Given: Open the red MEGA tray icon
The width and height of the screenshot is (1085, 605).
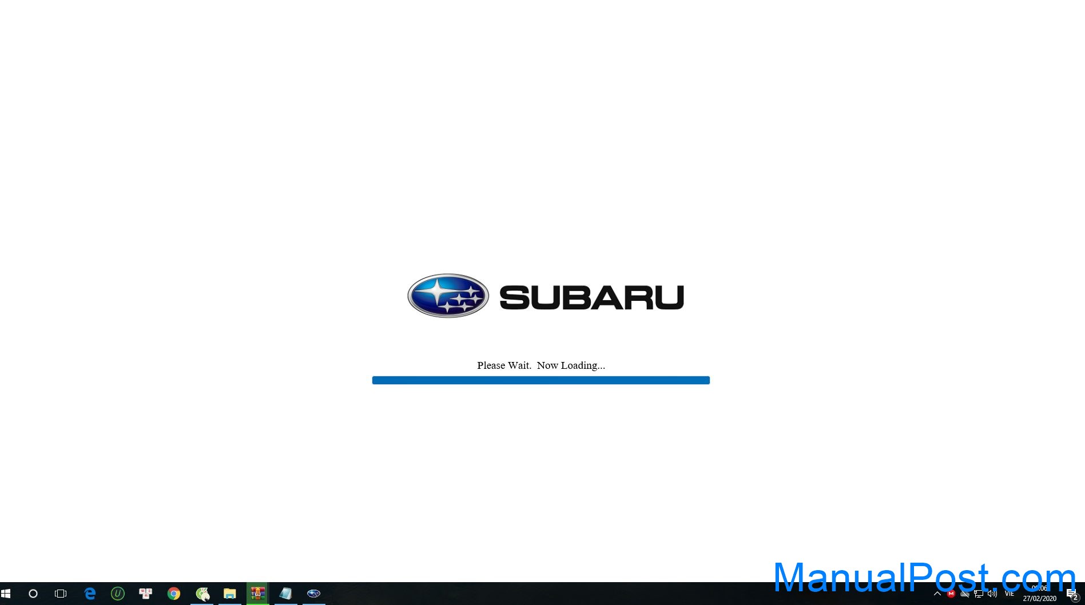Looking at the screenshot, I should (x=951, y=594).
